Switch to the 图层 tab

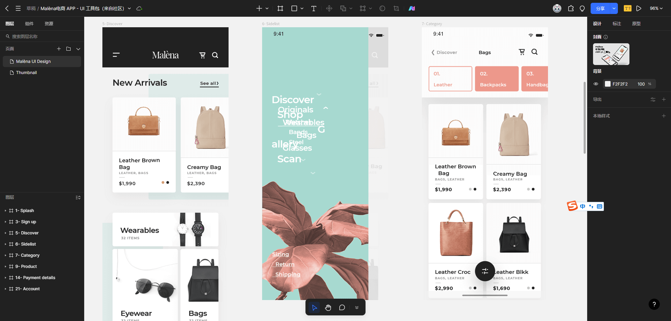point(10,24)
